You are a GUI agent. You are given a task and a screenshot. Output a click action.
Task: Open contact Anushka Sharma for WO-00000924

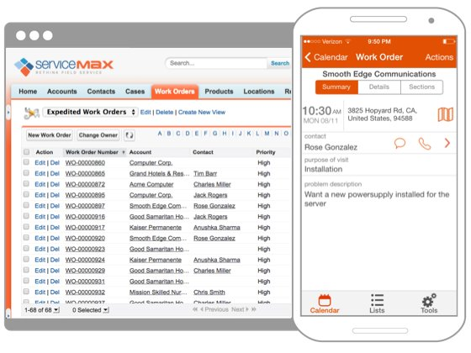click(x=217, y=260)
